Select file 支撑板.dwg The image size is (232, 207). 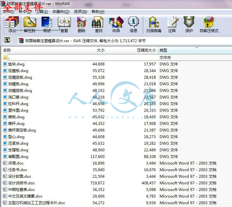pyautogui.click(x=18, y=150)
